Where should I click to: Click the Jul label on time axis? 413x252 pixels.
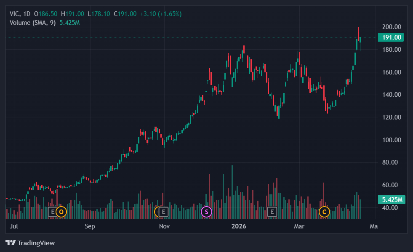pyautogui.click(x=13, y=226)
